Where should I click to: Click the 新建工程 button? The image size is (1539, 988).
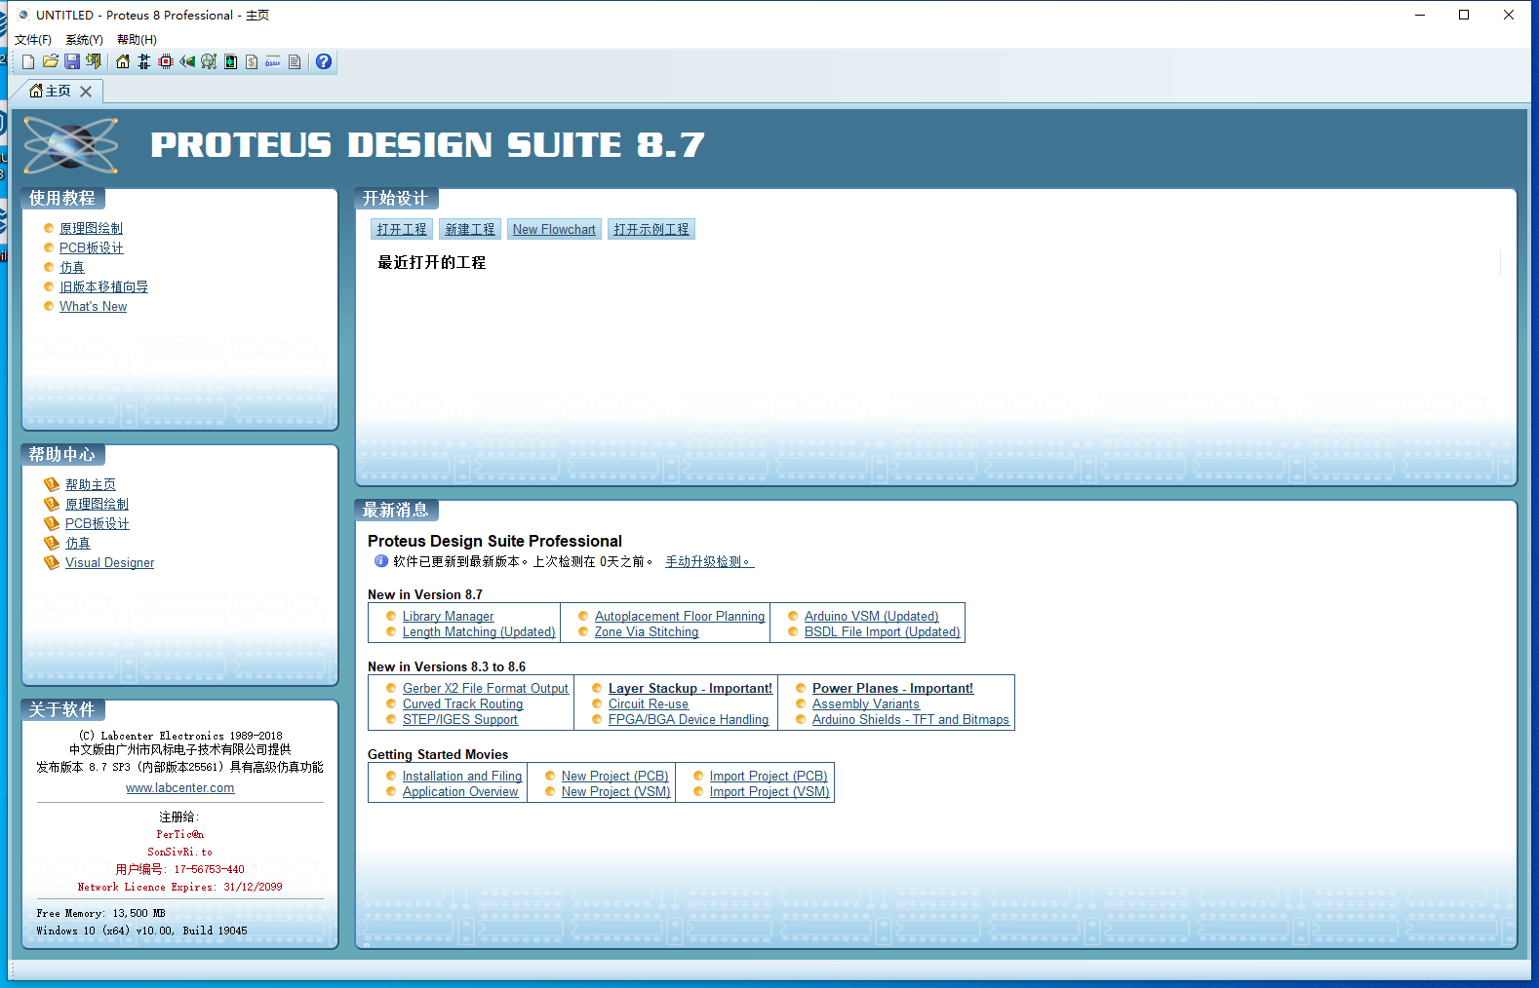tap(470, 229)
